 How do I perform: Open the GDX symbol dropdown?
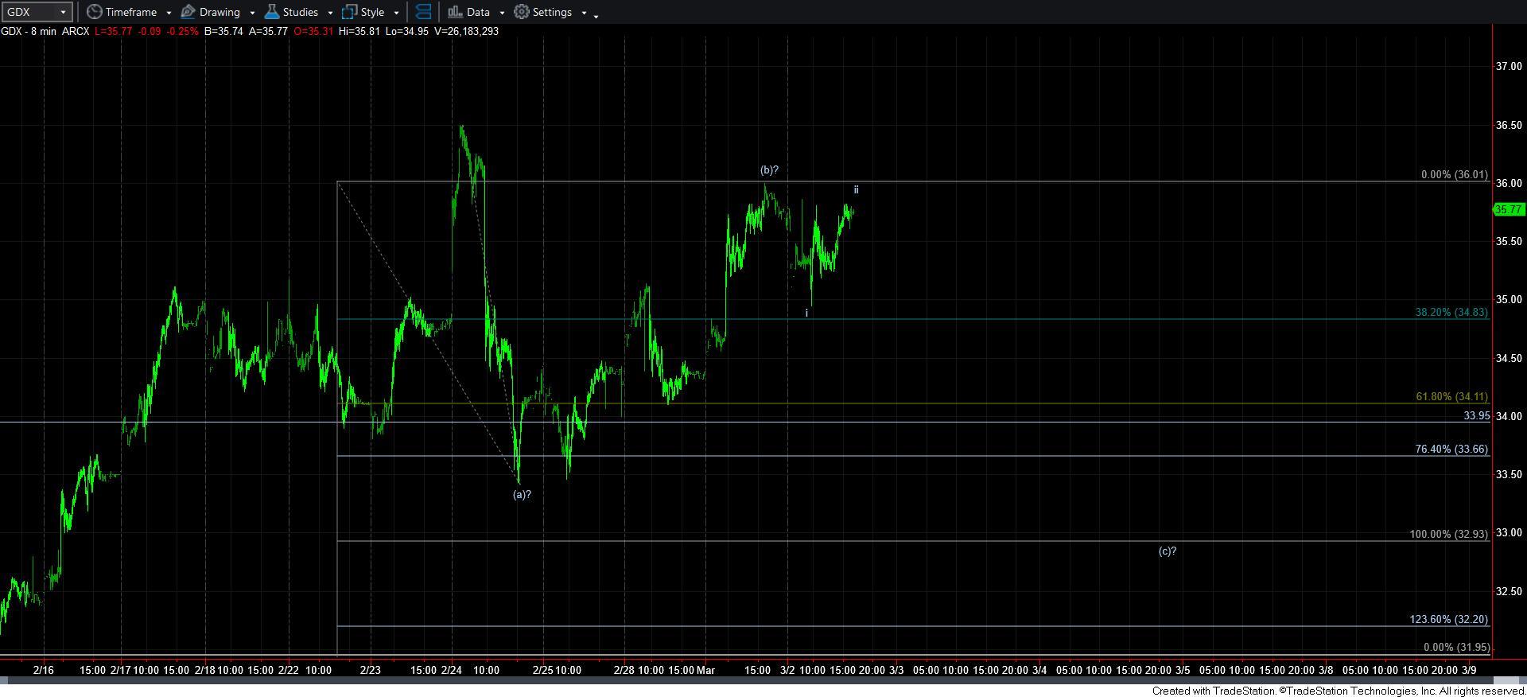63,12
